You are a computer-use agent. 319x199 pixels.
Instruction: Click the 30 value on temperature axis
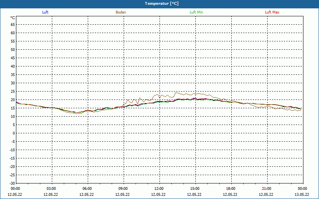point(13,83)
